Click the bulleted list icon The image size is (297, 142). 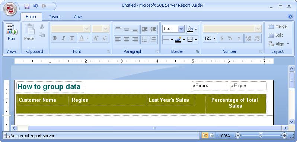(145, 40)
